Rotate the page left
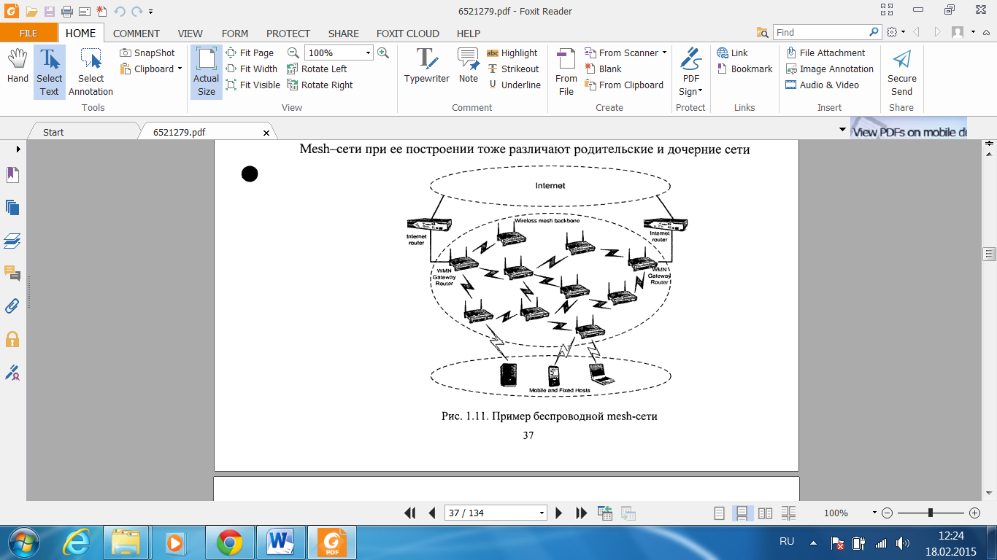 [x=317, y=69]
